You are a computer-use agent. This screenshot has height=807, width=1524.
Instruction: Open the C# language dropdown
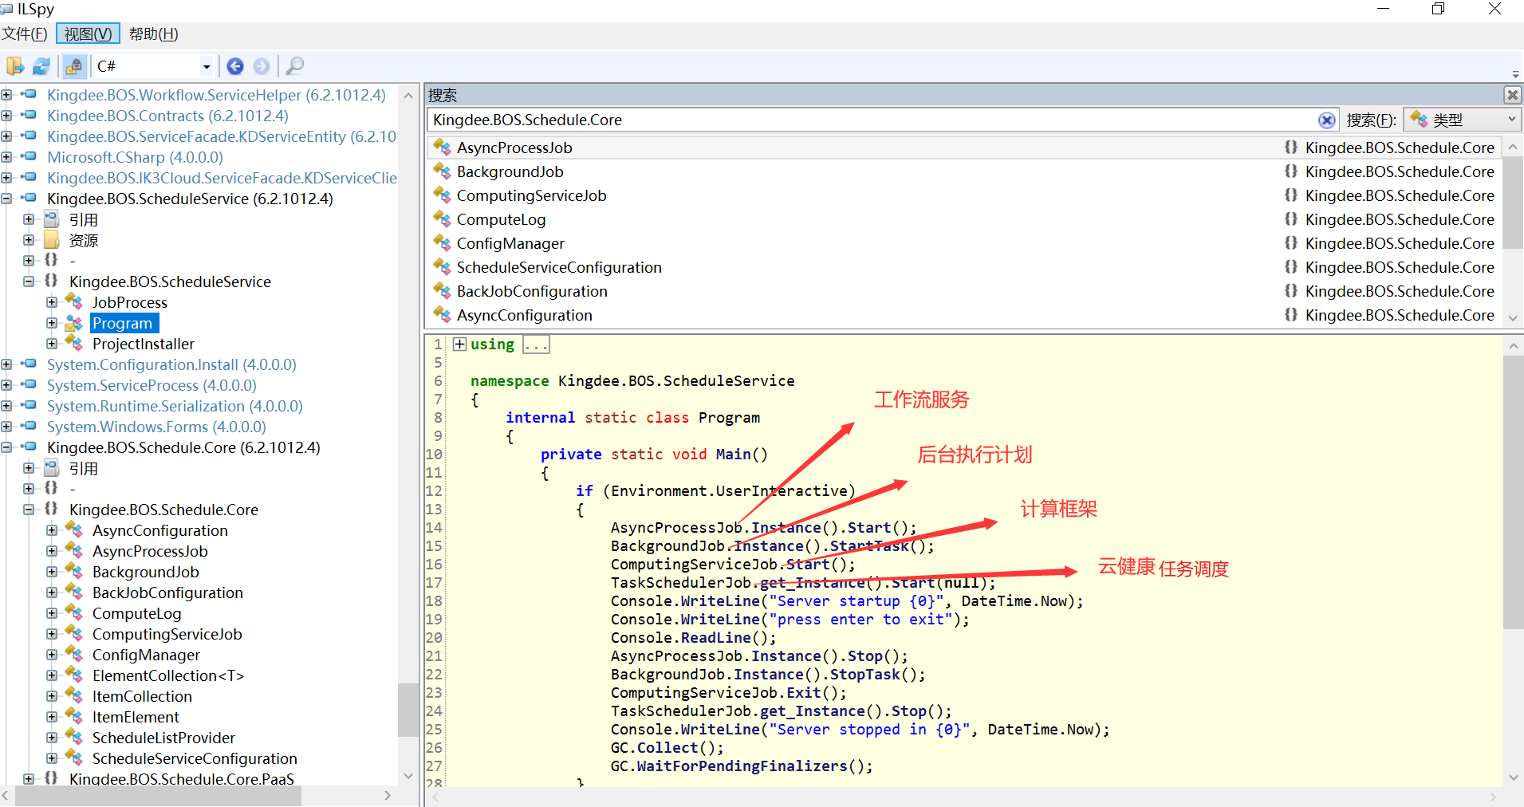(206, 66)
